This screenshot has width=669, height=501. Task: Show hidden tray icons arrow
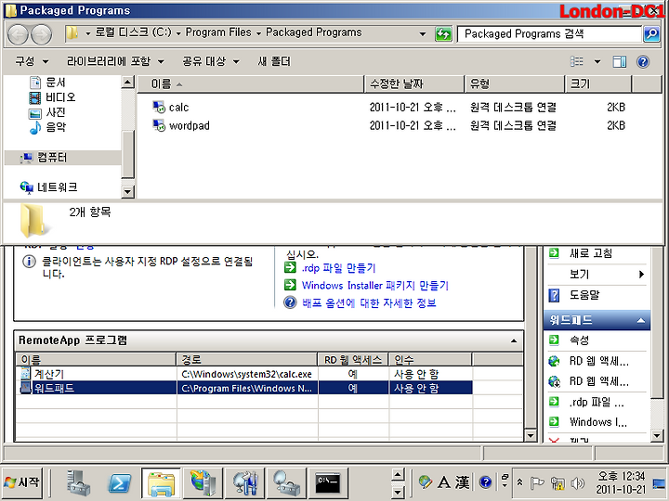click(x=519, y=482)
